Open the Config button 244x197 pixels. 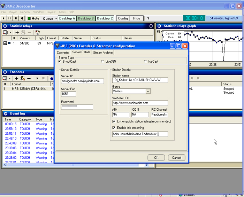pos(123,18)
